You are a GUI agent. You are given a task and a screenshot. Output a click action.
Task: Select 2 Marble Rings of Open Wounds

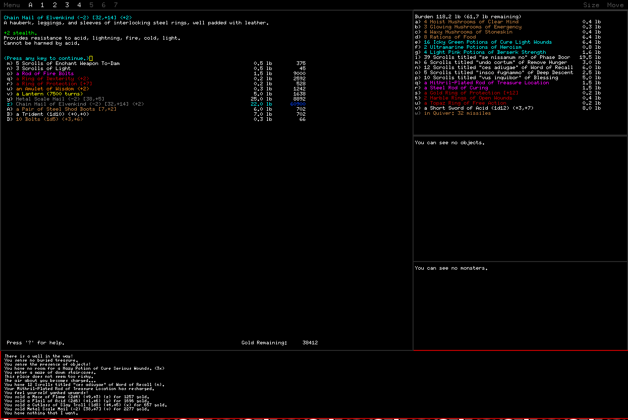508,98
